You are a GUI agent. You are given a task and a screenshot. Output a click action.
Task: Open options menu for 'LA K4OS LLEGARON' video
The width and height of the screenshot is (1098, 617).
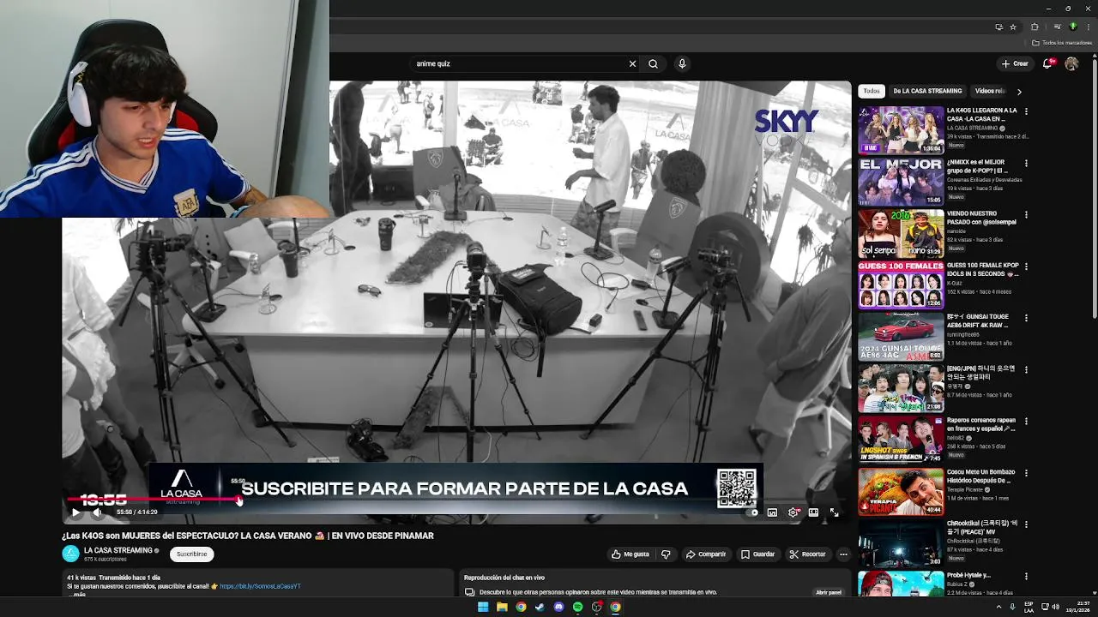coord(1026,111)
